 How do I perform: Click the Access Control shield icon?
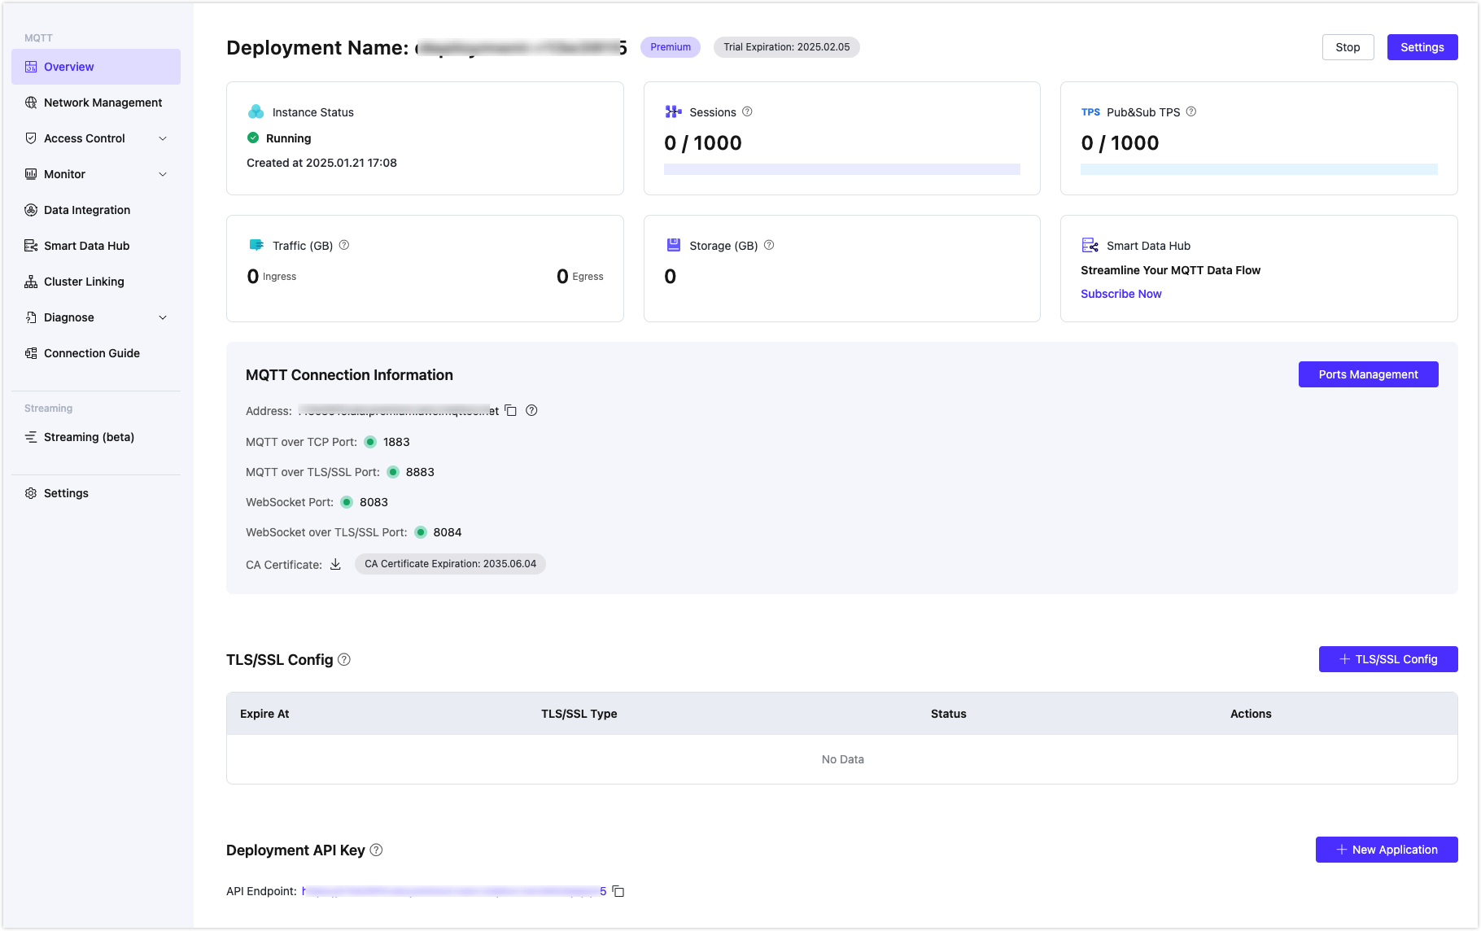coord(31,138)
